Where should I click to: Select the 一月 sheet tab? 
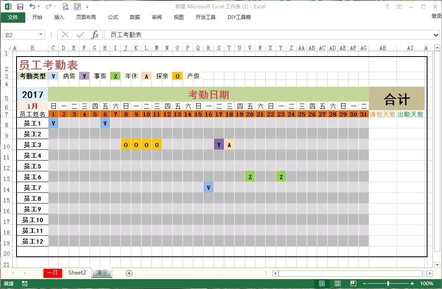point(52,273)
